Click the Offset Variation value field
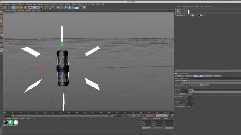The height and width of the screenshot is (135, 241). pyautogui.click(x=189, y=104)
